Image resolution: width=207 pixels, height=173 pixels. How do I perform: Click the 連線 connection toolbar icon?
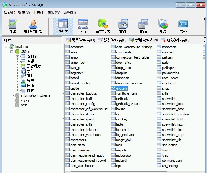coord(12,26)
